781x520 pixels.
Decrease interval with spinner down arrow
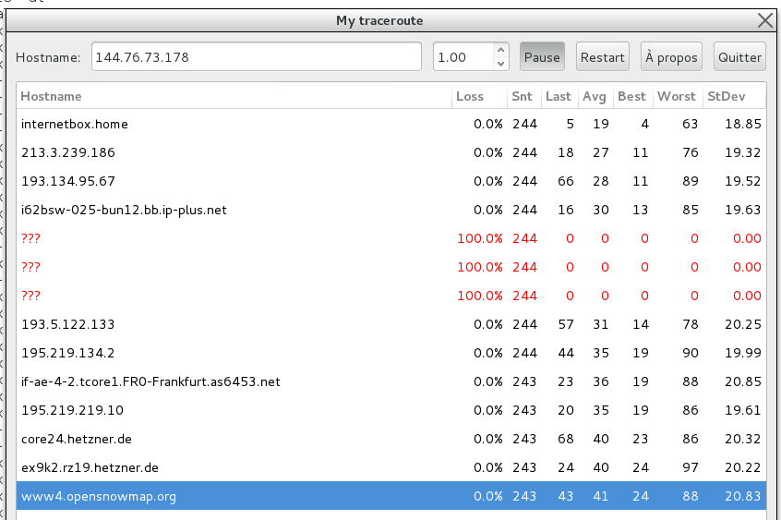[x=500, y=64]
